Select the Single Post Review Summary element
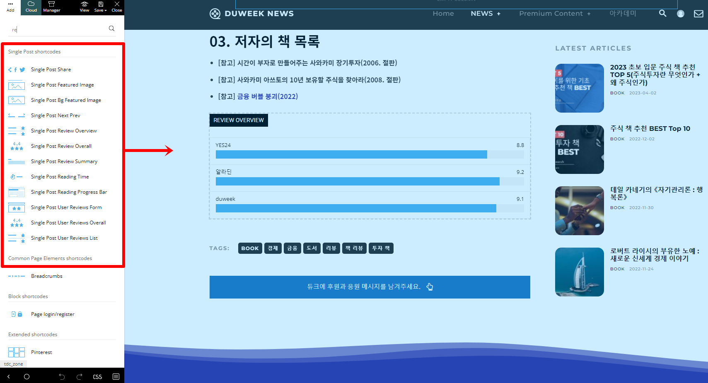This screenshot has height=383, width=708. [62, 161]
